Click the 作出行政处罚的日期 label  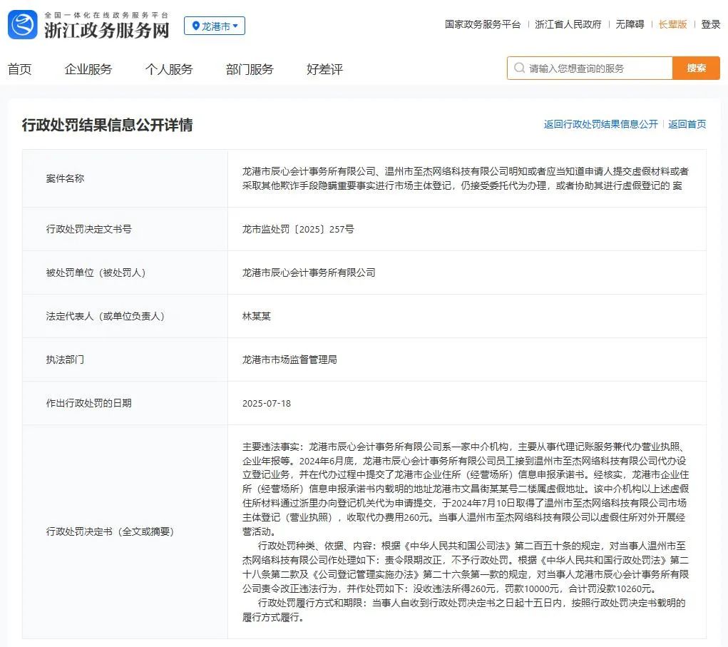[88, 403]
